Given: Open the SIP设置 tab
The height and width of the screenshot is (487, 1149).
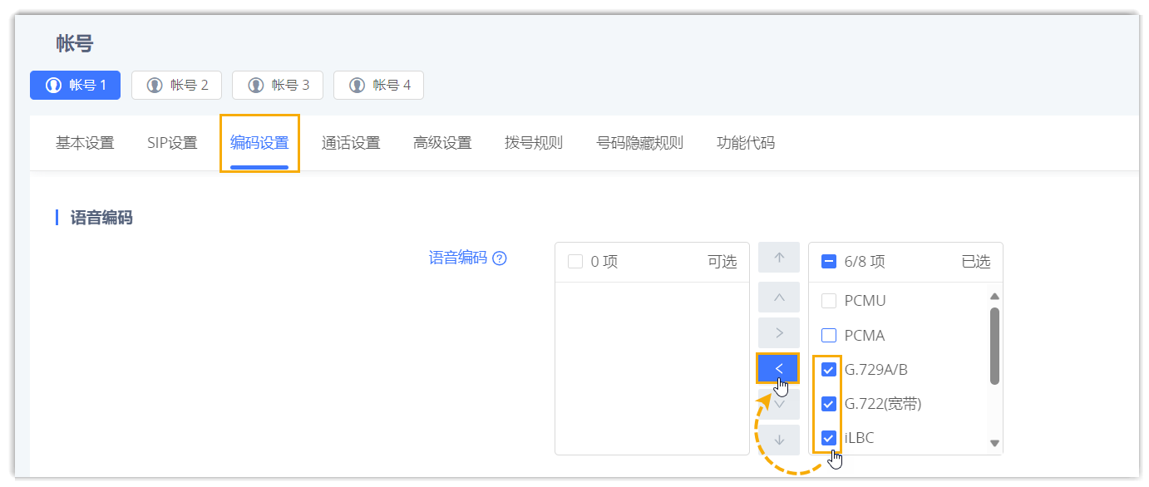Looking at the screenshot, I should tap(172, 143).
